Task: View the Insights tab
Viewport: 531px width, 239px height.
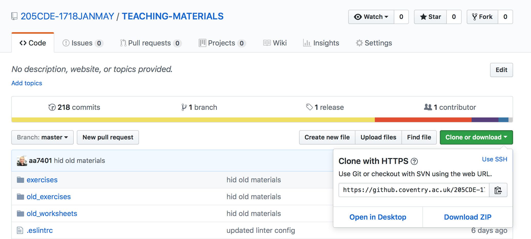Action: pos(321,43)
